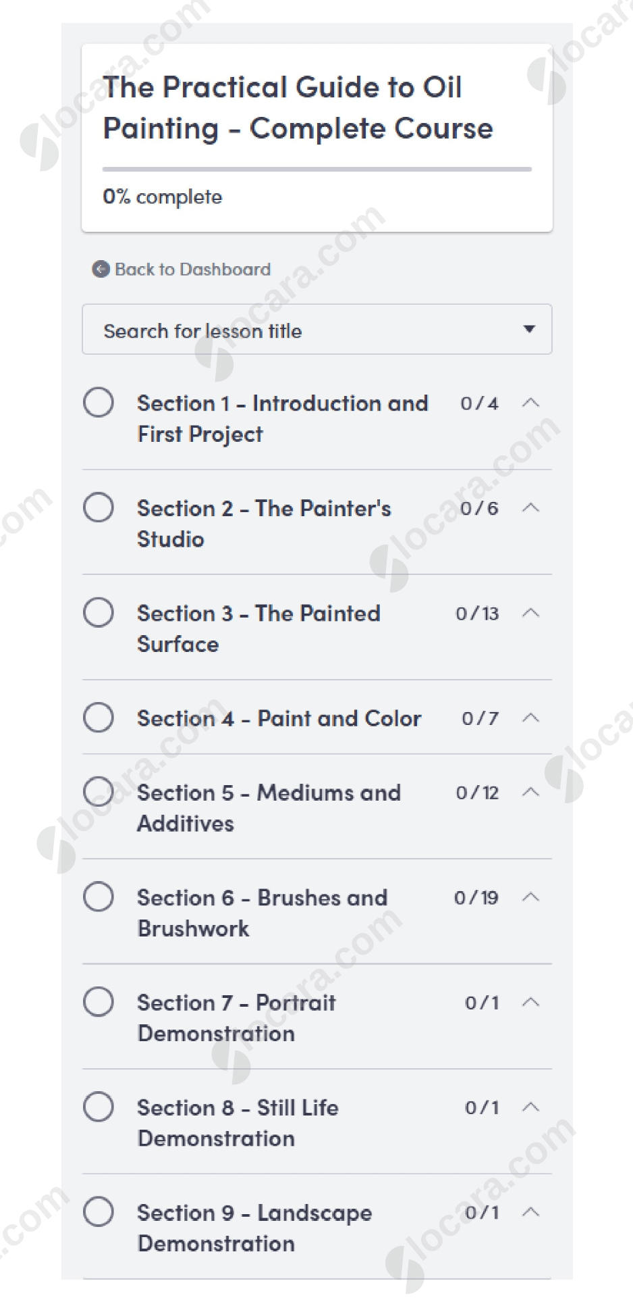Click Section 4 Paint and Color circle icon
The image size is (633, 1304).
click(x=99, y=718)
